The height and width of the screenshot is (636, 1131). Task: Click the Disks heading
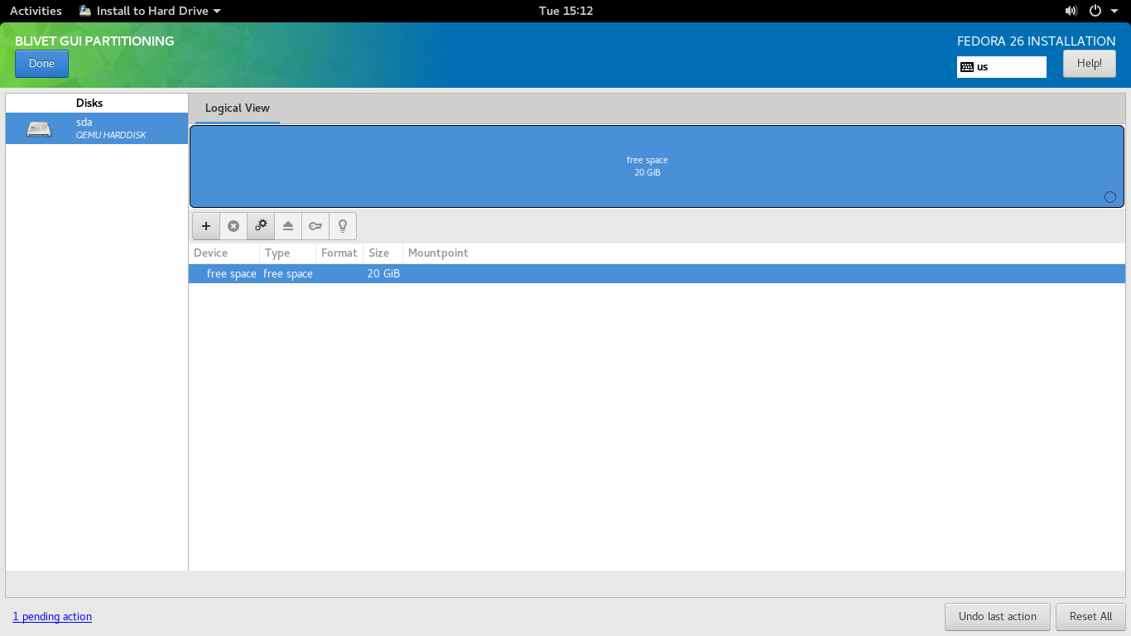point(89,104)
